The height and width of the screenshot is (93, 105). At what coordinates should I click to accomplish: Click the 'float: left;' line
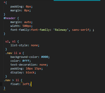pyautogui.click(x=20, y=84)
